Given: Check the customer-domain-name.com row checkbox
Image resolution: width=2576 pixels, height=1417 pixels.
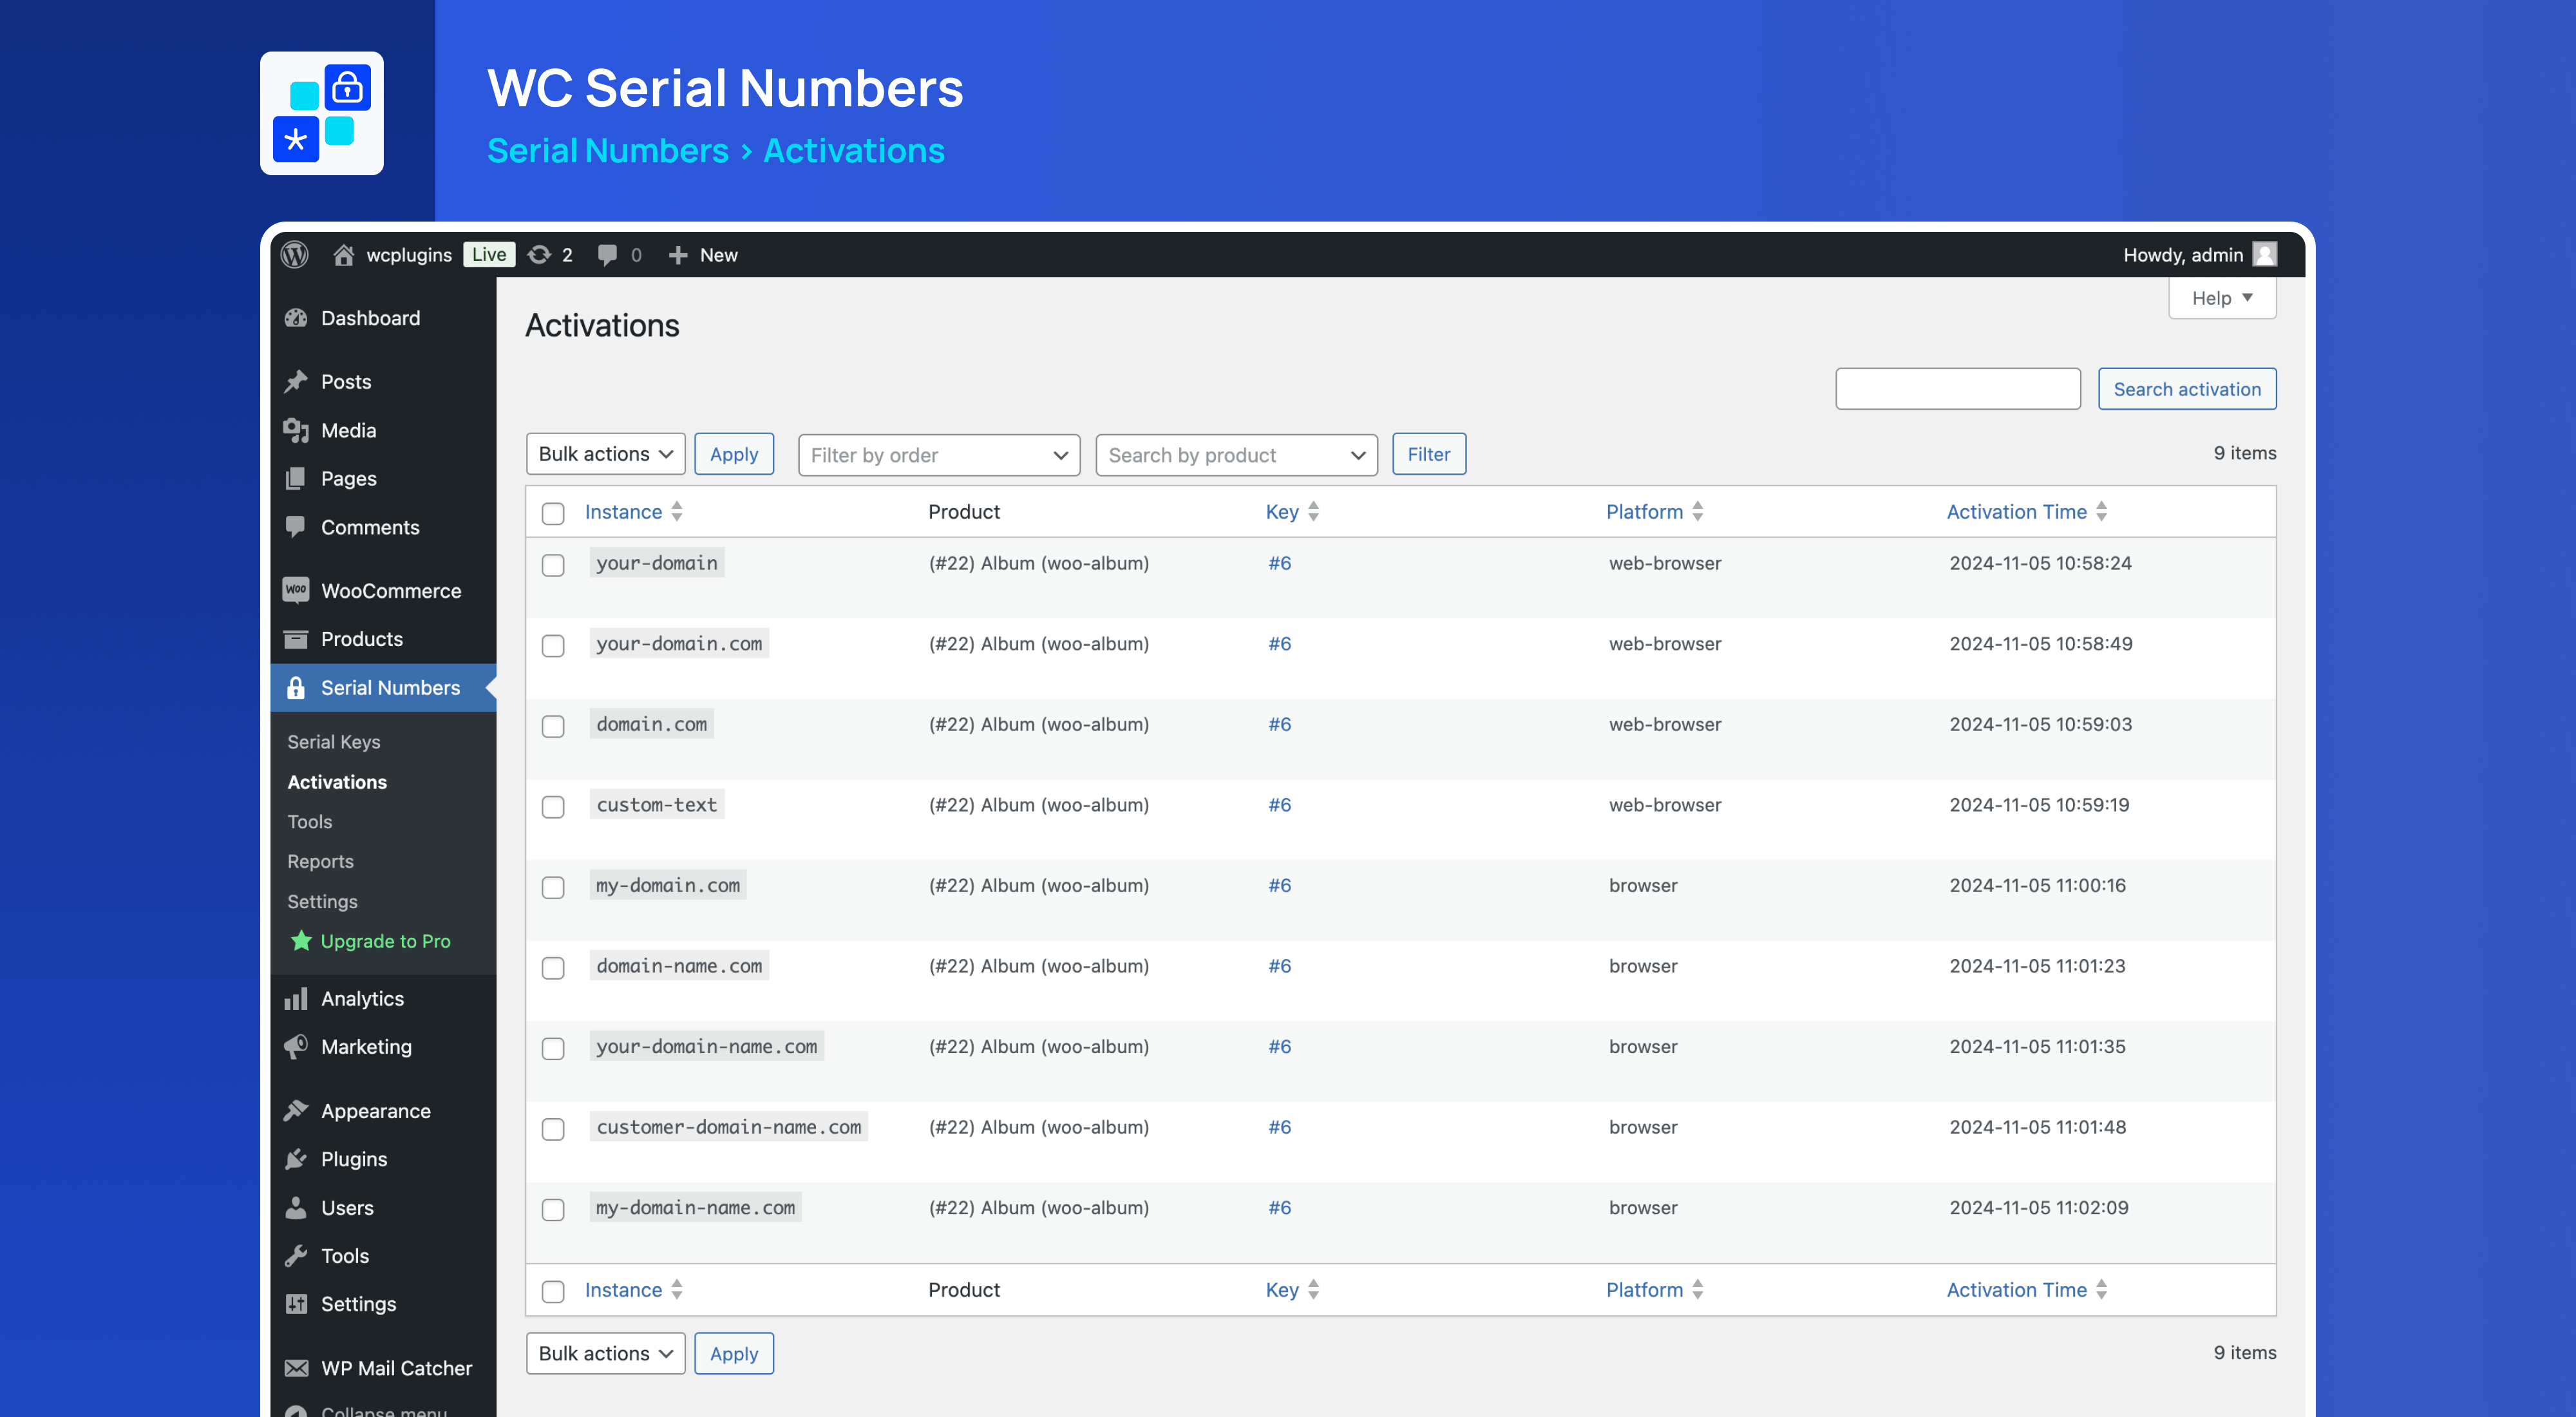Looking at the screenshot, I should click(553, 1129).
